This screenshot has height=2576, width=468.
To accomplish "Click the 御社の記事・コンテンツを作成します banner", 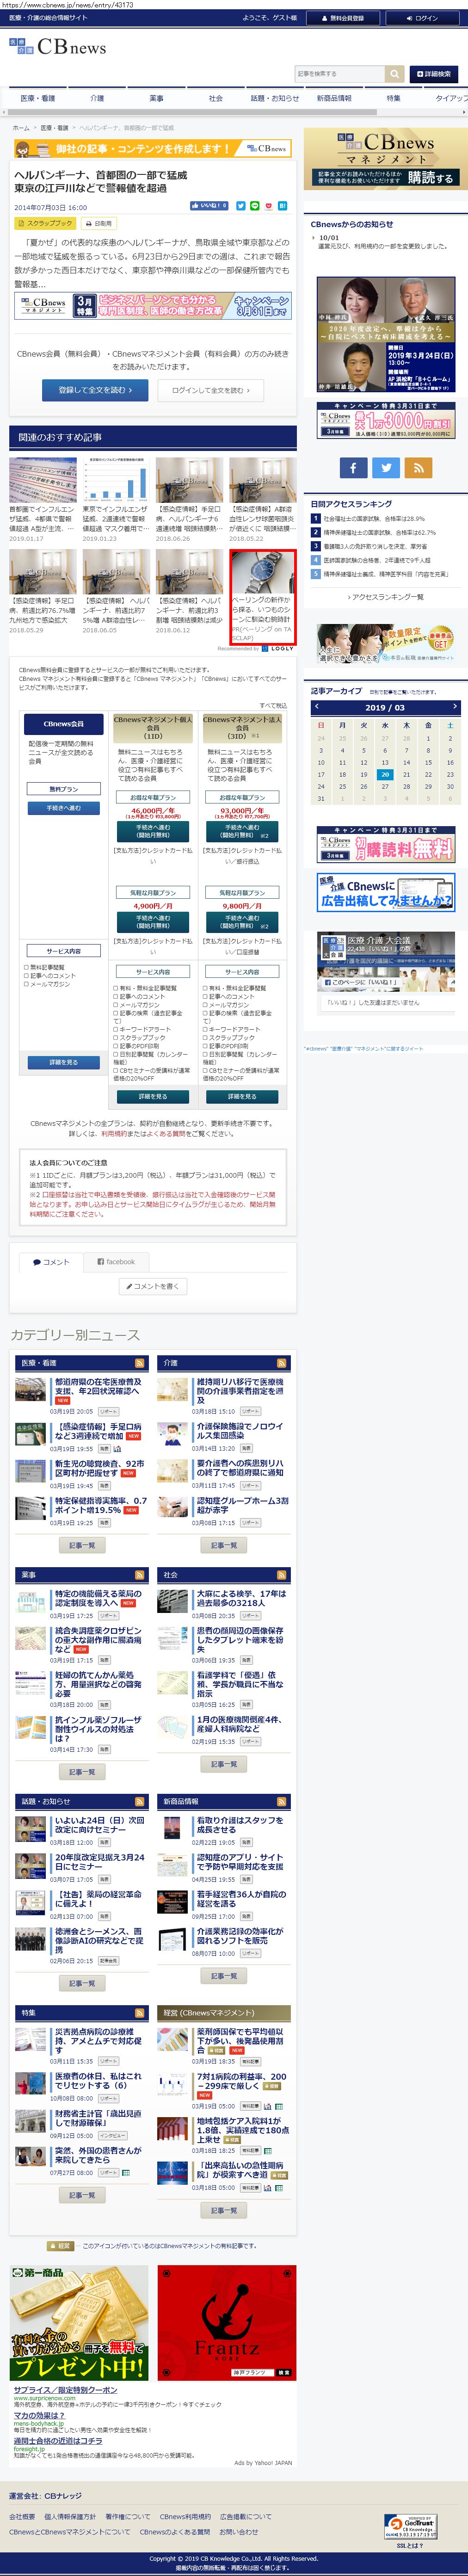I will [153, 148].
